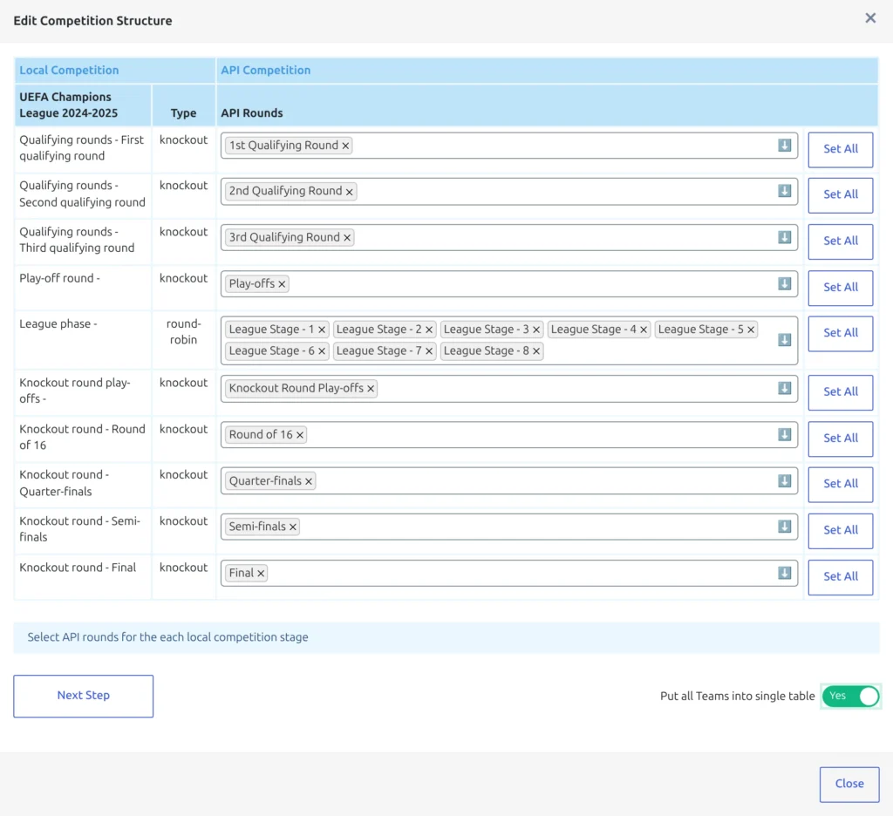Remove the 1st Qualifying Round tag
The image size is (893, 816).
(345, 146)
